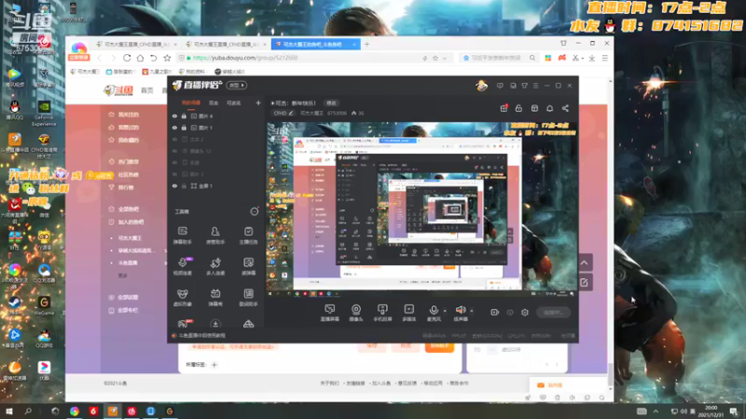Open hamburger menu in streaming app title bar
This screenshot has height=419, width=746.
click(535, 86)
